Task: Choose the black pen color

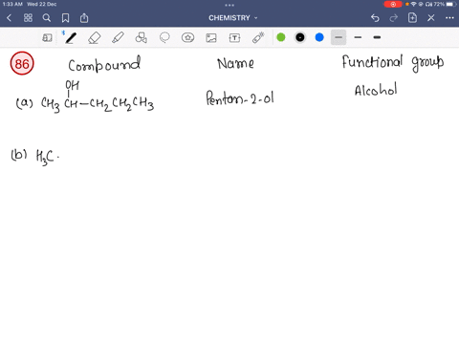Action: click(300, 37)
